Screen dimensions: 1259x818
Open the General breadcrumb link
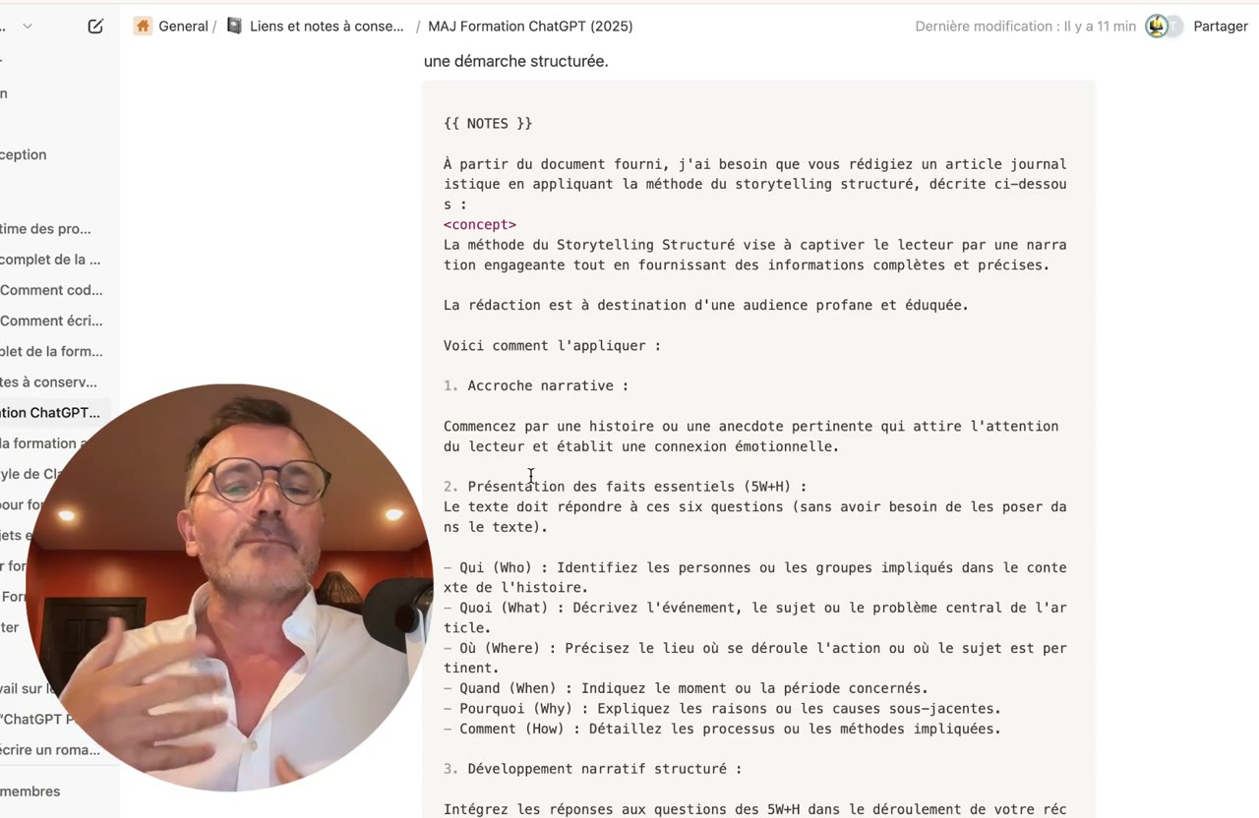click(x=184, y=27)
